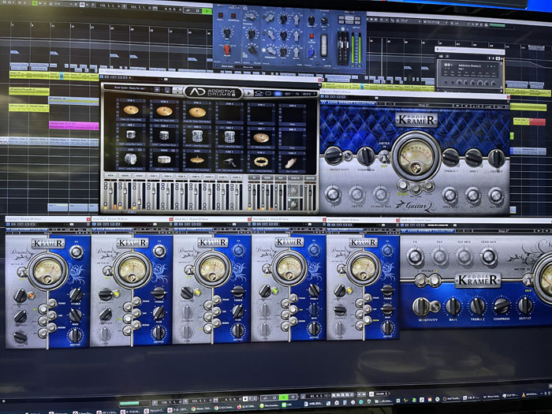Click the Gate knob on orange-LED Kramer Drums

pos(20,337)
